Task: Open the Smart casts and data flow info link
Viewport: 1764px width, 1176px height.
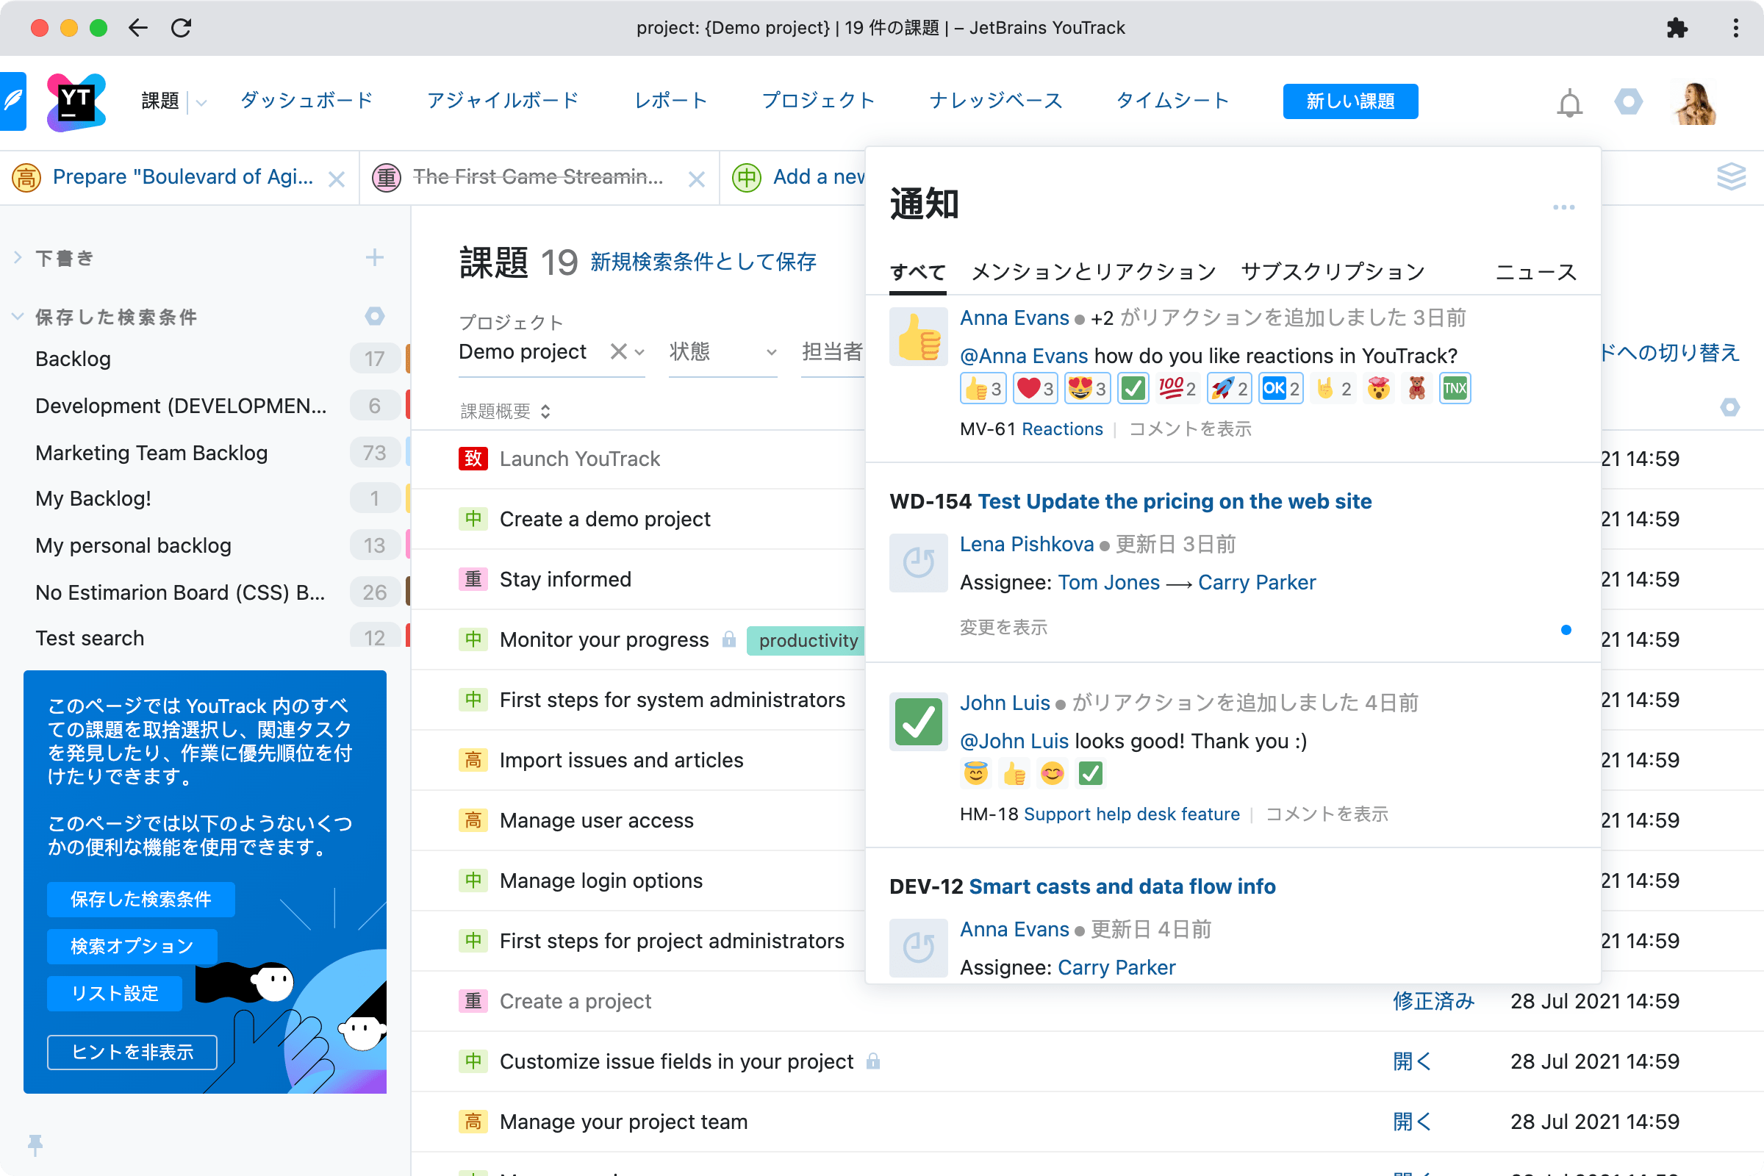Action: tap(1122, 886)
